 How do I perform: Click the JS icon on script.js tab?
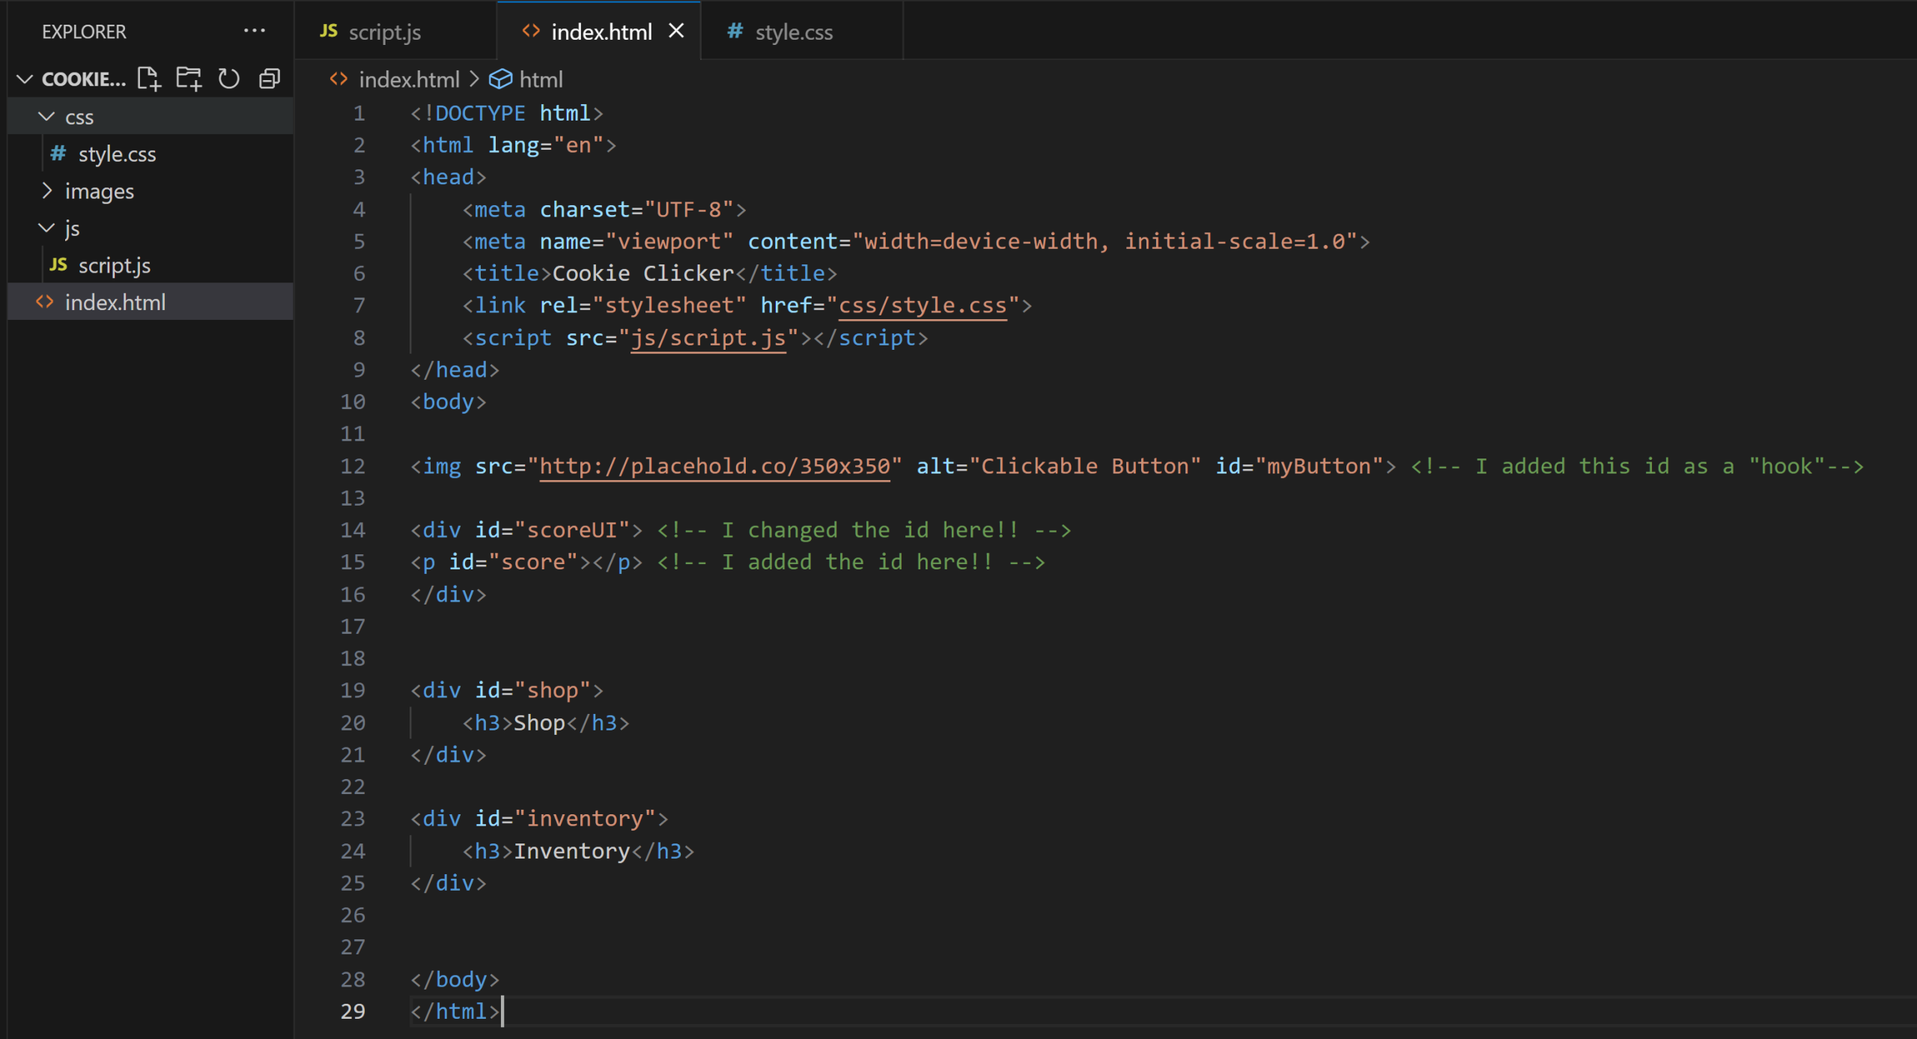coord(328,31)
